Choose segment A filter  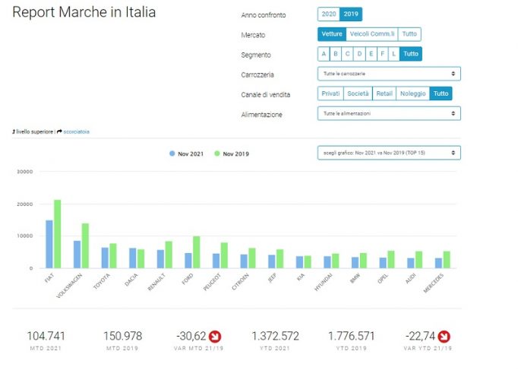[324, 54]
